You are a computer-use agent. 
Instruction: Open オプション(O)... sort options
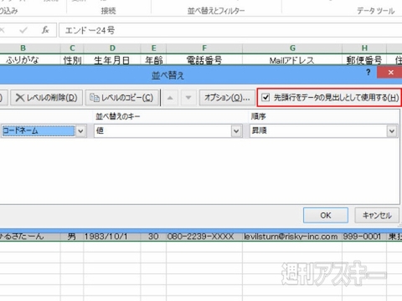[x=227, y=98]
